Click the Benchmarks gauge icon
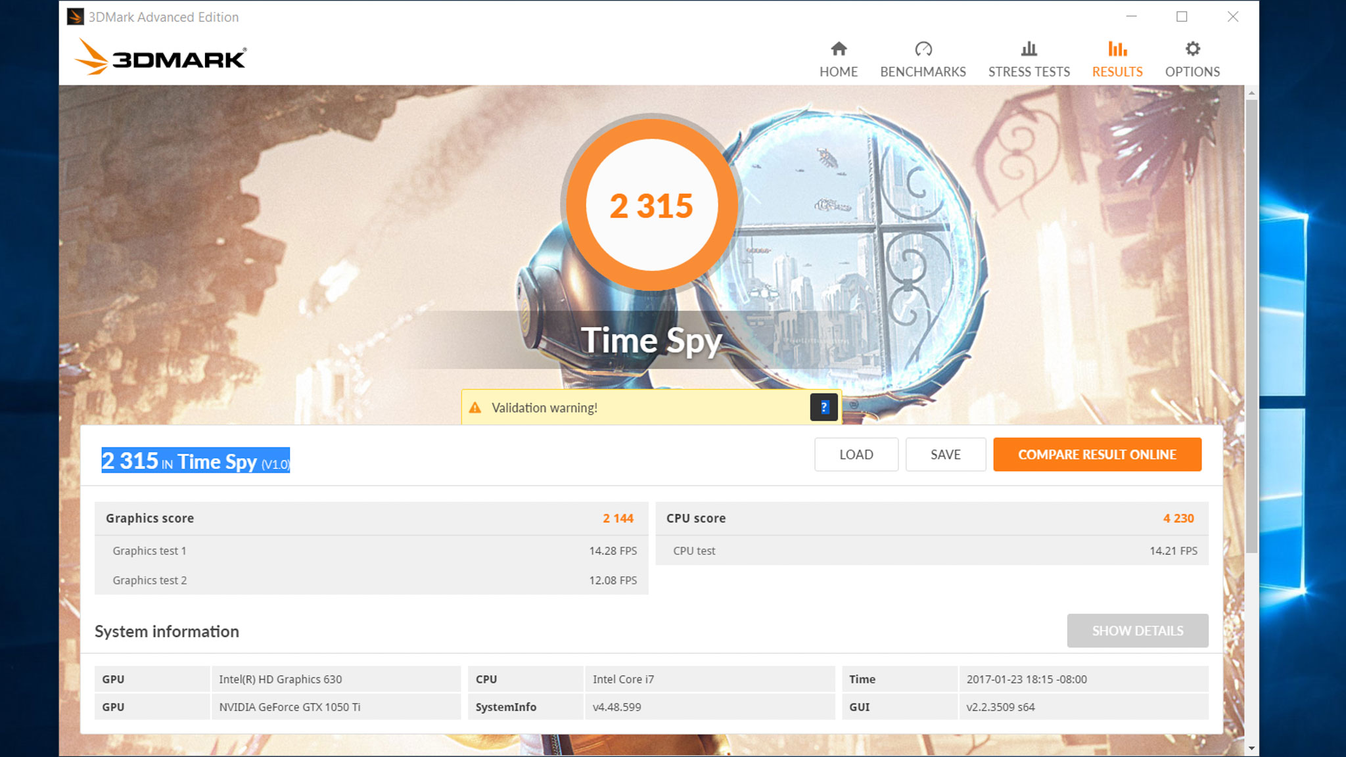The height and width of the screenshot is (757, 1346). point(923,49)
